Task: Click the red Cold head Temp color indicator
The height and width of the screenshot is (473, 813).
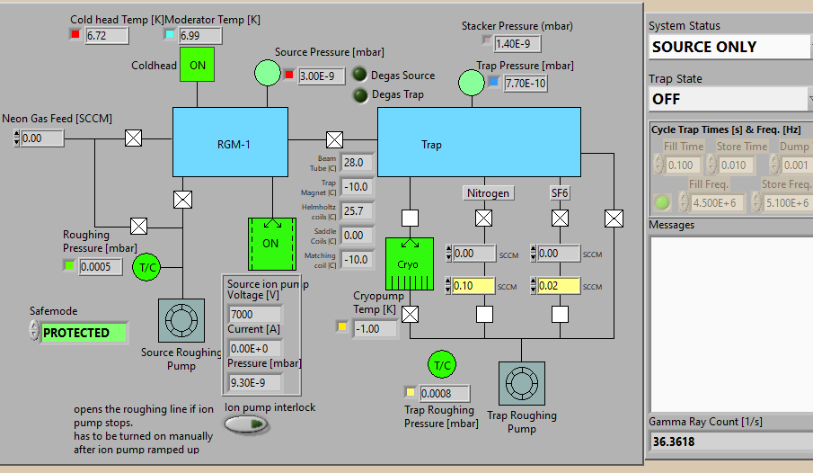Action: click(x=75, y=34)
